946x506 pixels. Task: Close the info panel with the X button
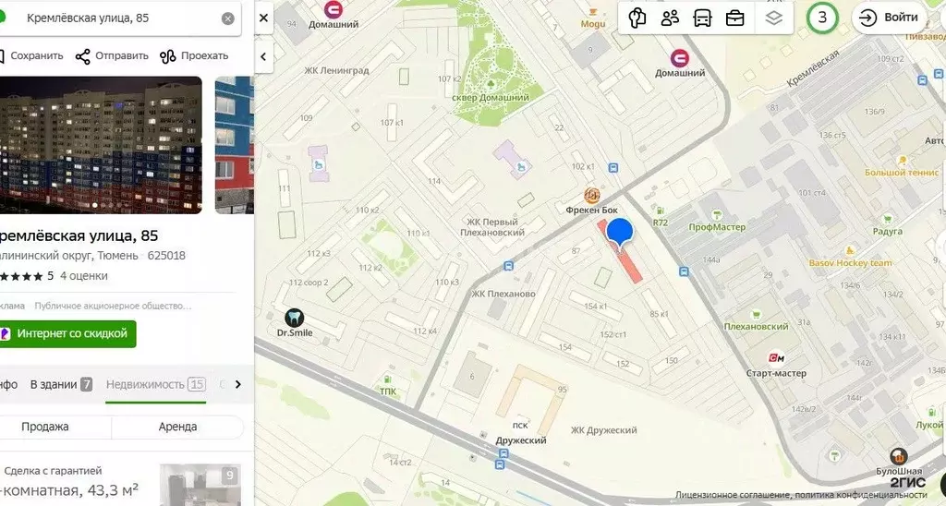[263, 18]
